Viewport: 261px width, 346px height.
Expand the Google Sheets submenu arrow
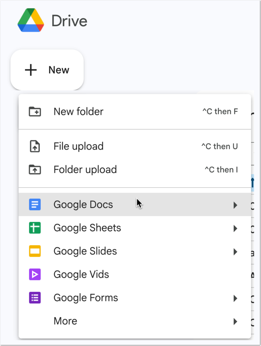[235, 228]
